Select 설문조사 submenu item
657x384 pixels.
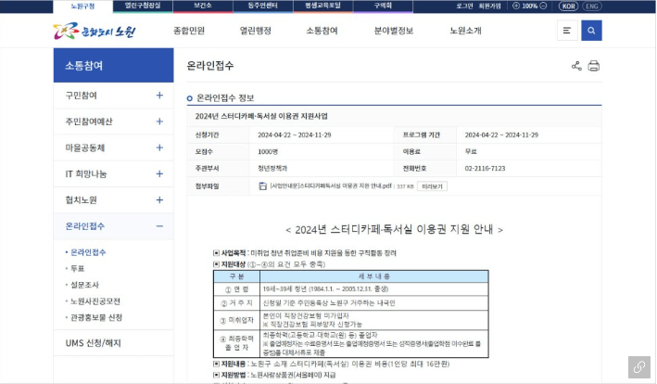pyautogui.click(x=84, y=285)
